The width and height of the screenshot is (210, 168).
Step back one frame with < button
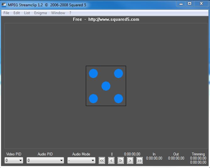111,160
